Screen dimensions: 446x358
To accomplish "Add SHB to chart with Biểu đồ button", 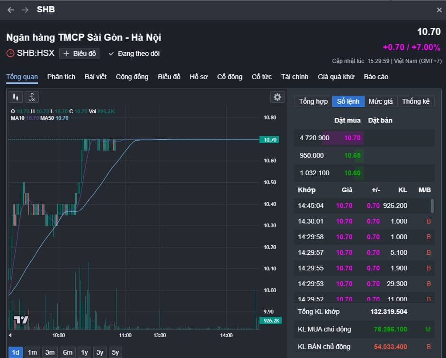I will [x=80, y=54].
